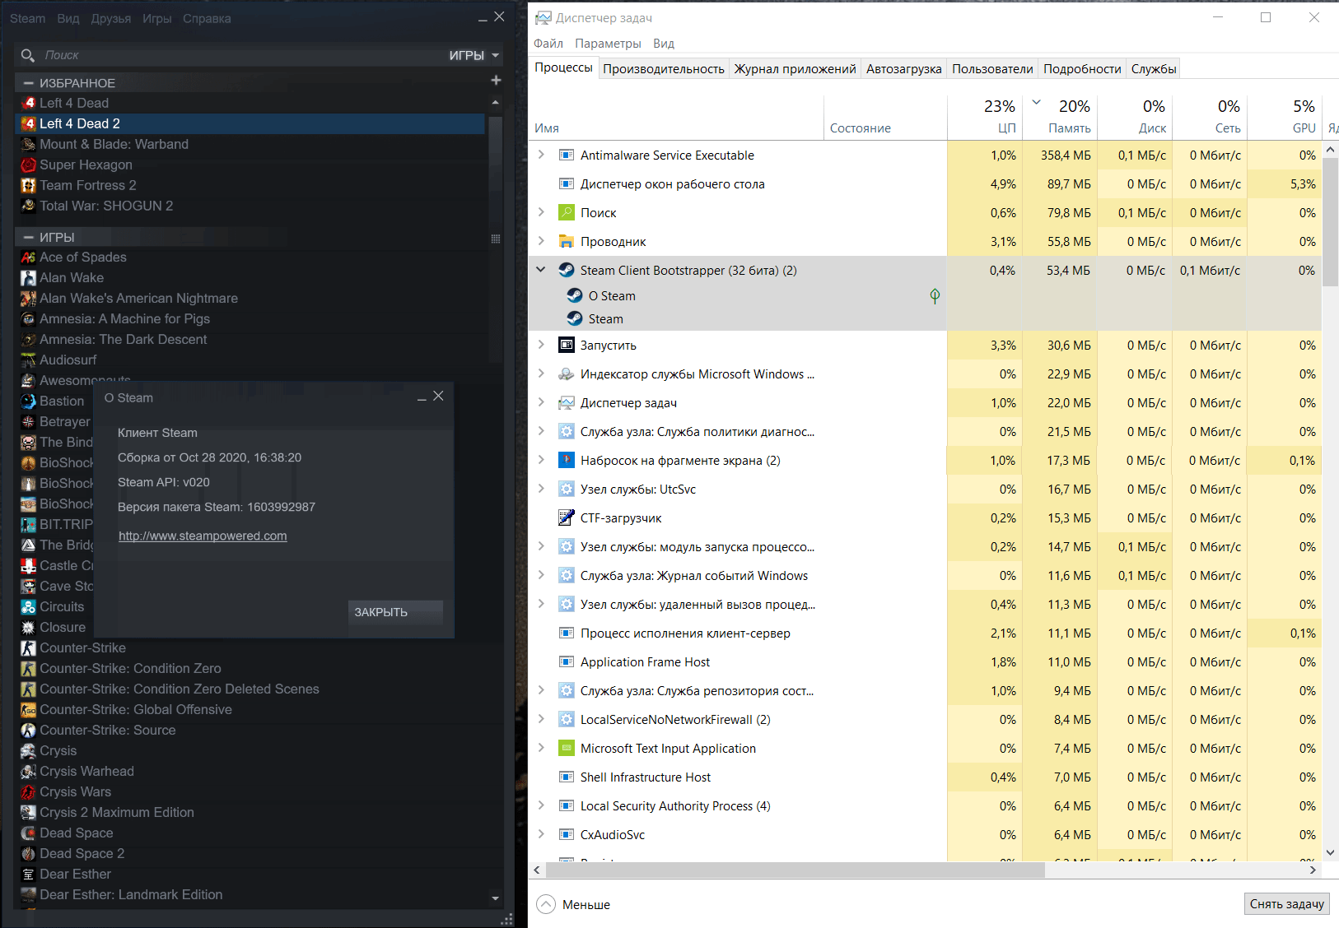Open the Справка menu in Steam
Image resolution: width=1339 pixels, height=928 pixels.
[x=207, y=18]
